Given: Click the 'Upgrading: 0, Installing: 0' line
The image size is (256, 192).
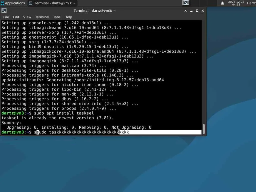Looking at the screenshot, I should [79, 127].
